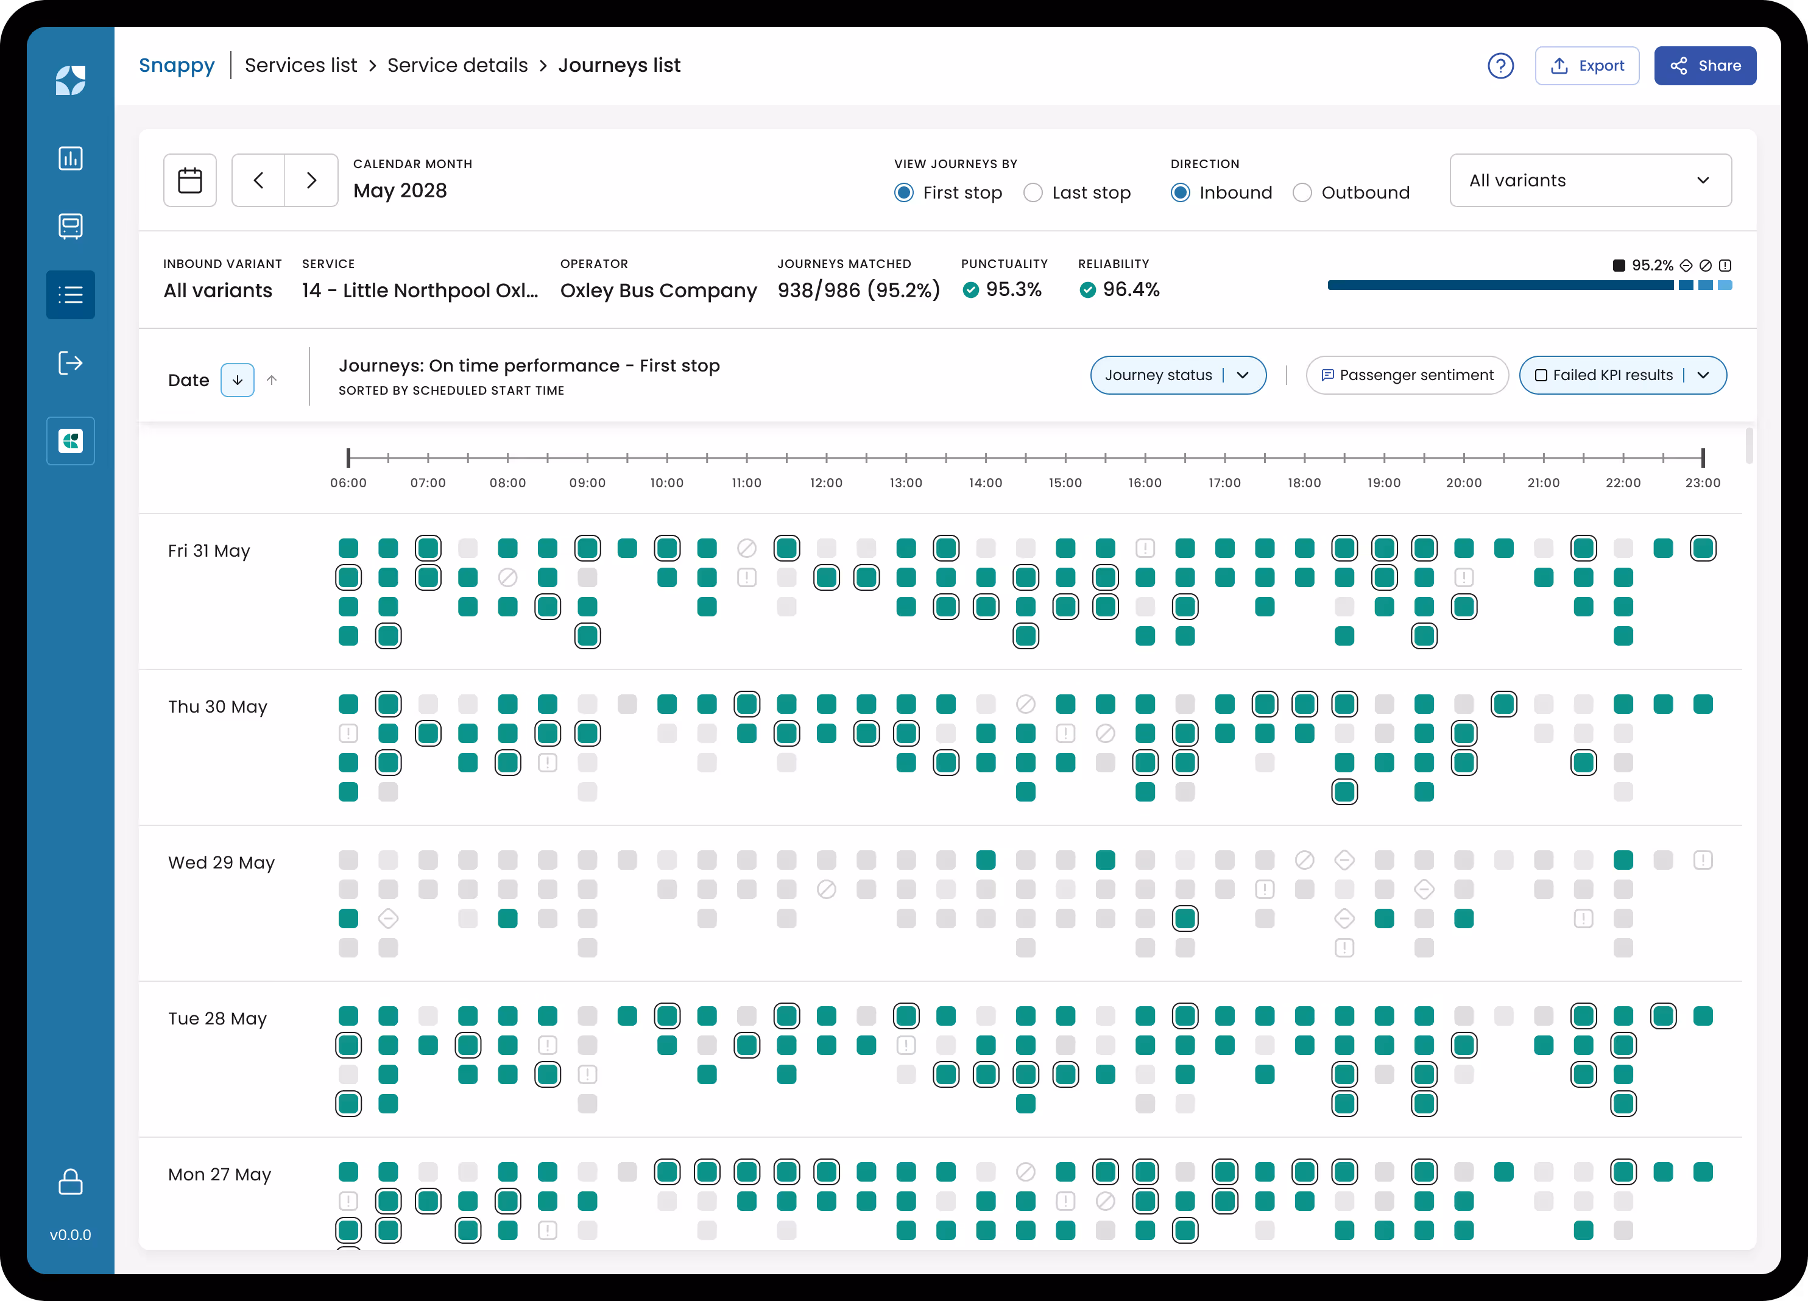Go to Service details via the breadcrumb

(x=457, y=65)
